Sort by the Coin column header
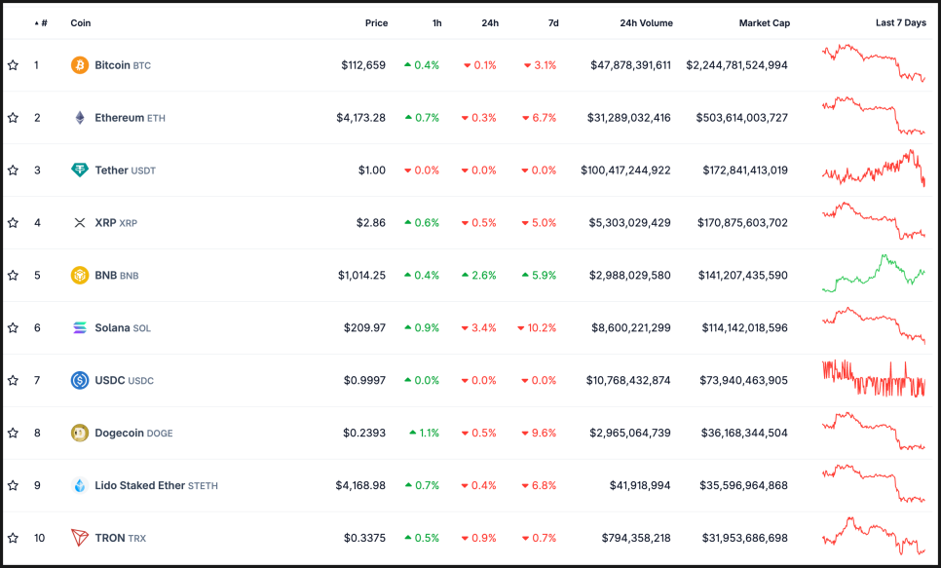This screenshot has height=568, width=941. [81, 22]
